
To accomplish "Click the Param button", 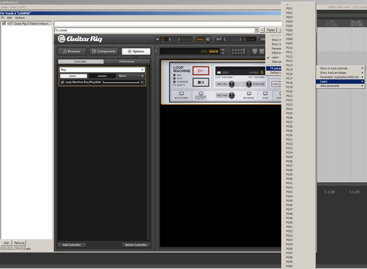I will (271, 30).
